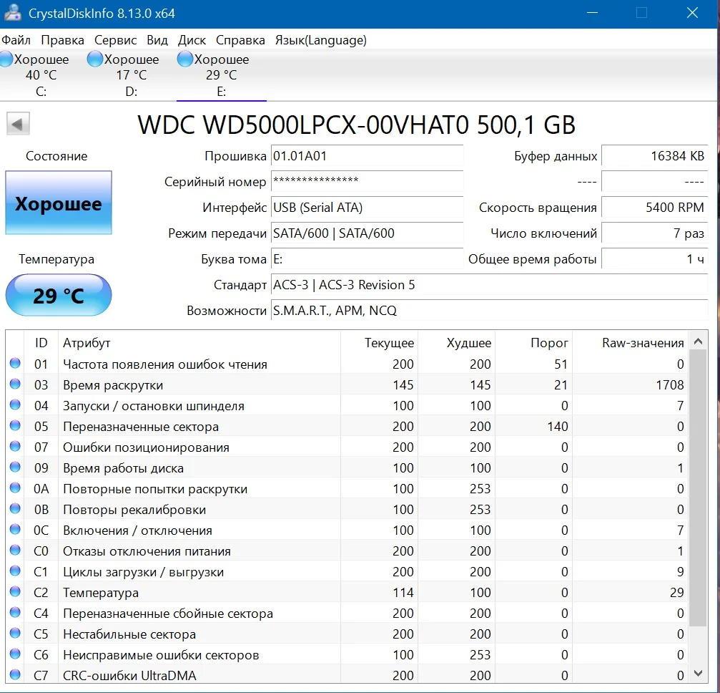Open the Сервис menu
Viewport: 720px width, 693px height.
(x=115, y=40)
